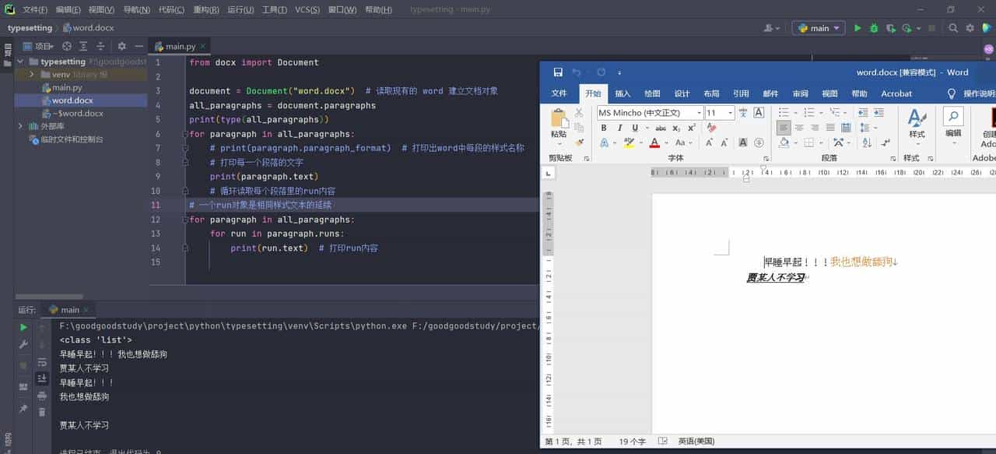Open PyCharm settings via the gear icon

pyautogui.click(x=970, y=27)
